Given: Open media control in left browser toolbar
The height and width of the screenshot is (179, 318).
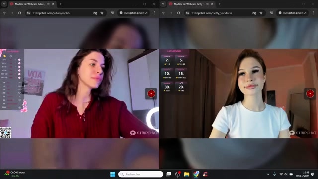Looking at the screenshot, I should coord(112,13).
